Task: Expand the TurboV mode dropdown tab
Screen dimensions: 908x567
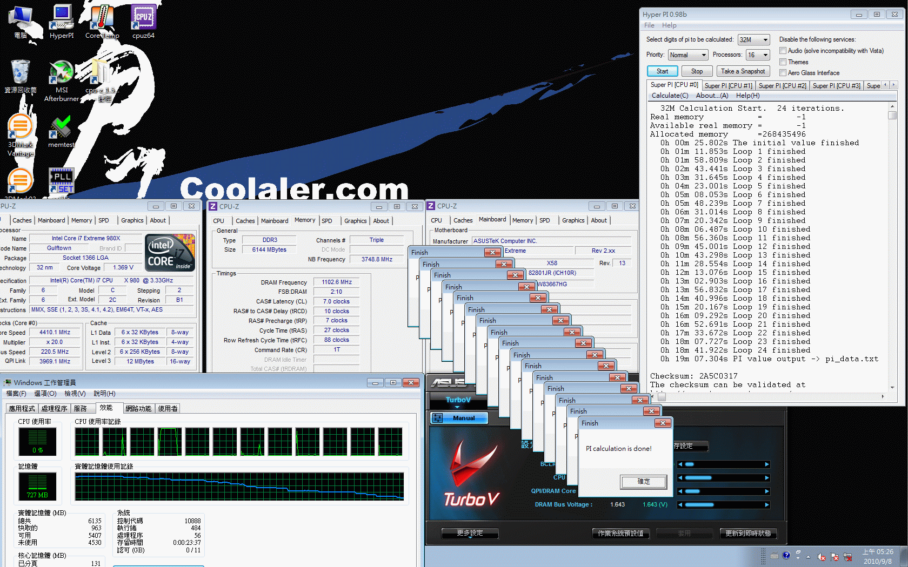Action: pyautogui.click(x=458, y=401)
